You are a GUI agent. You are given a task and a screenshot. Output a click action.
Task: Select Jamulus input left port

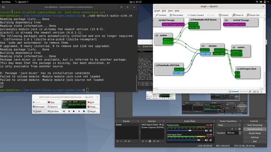pos(205,50)
